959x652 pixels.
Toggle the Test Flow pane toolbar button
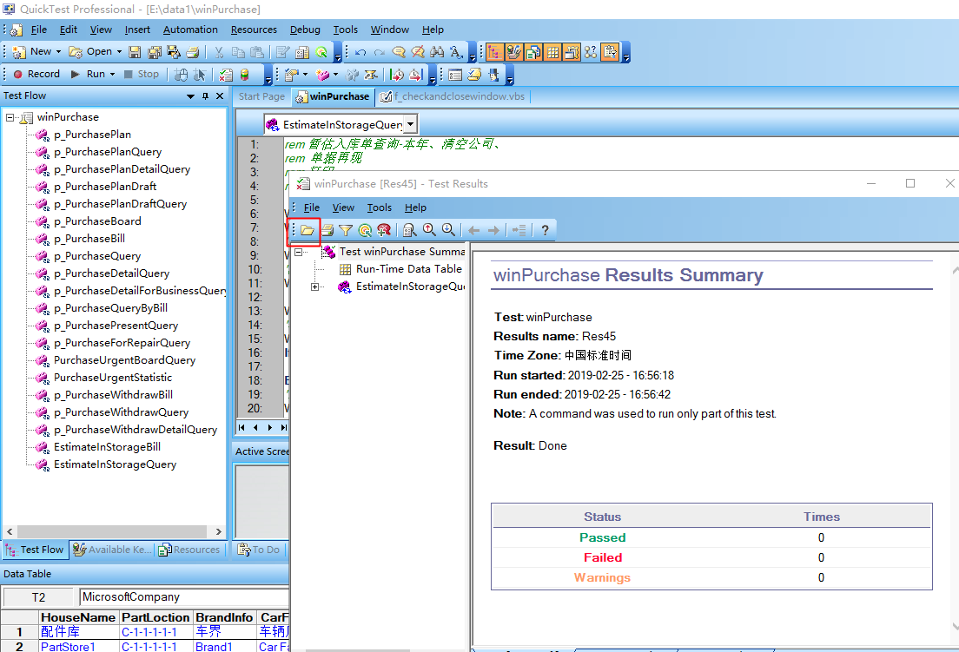click(x=494, y=52)
